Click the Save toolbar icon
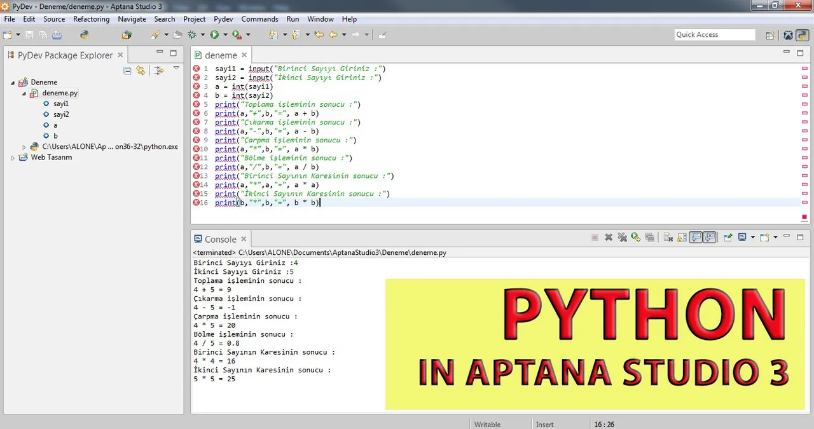This screenshot has height=429, width=814. coord(29,35)
